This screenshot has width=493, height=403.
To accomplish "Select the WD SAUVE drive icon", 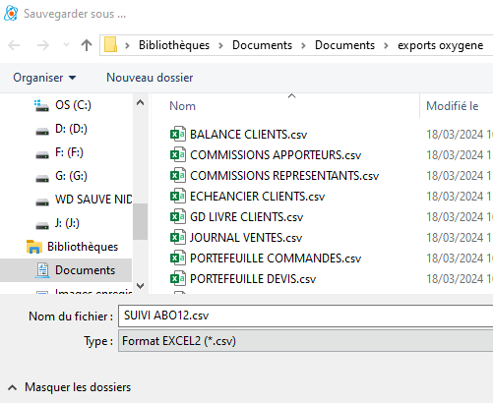I will 42,201.
